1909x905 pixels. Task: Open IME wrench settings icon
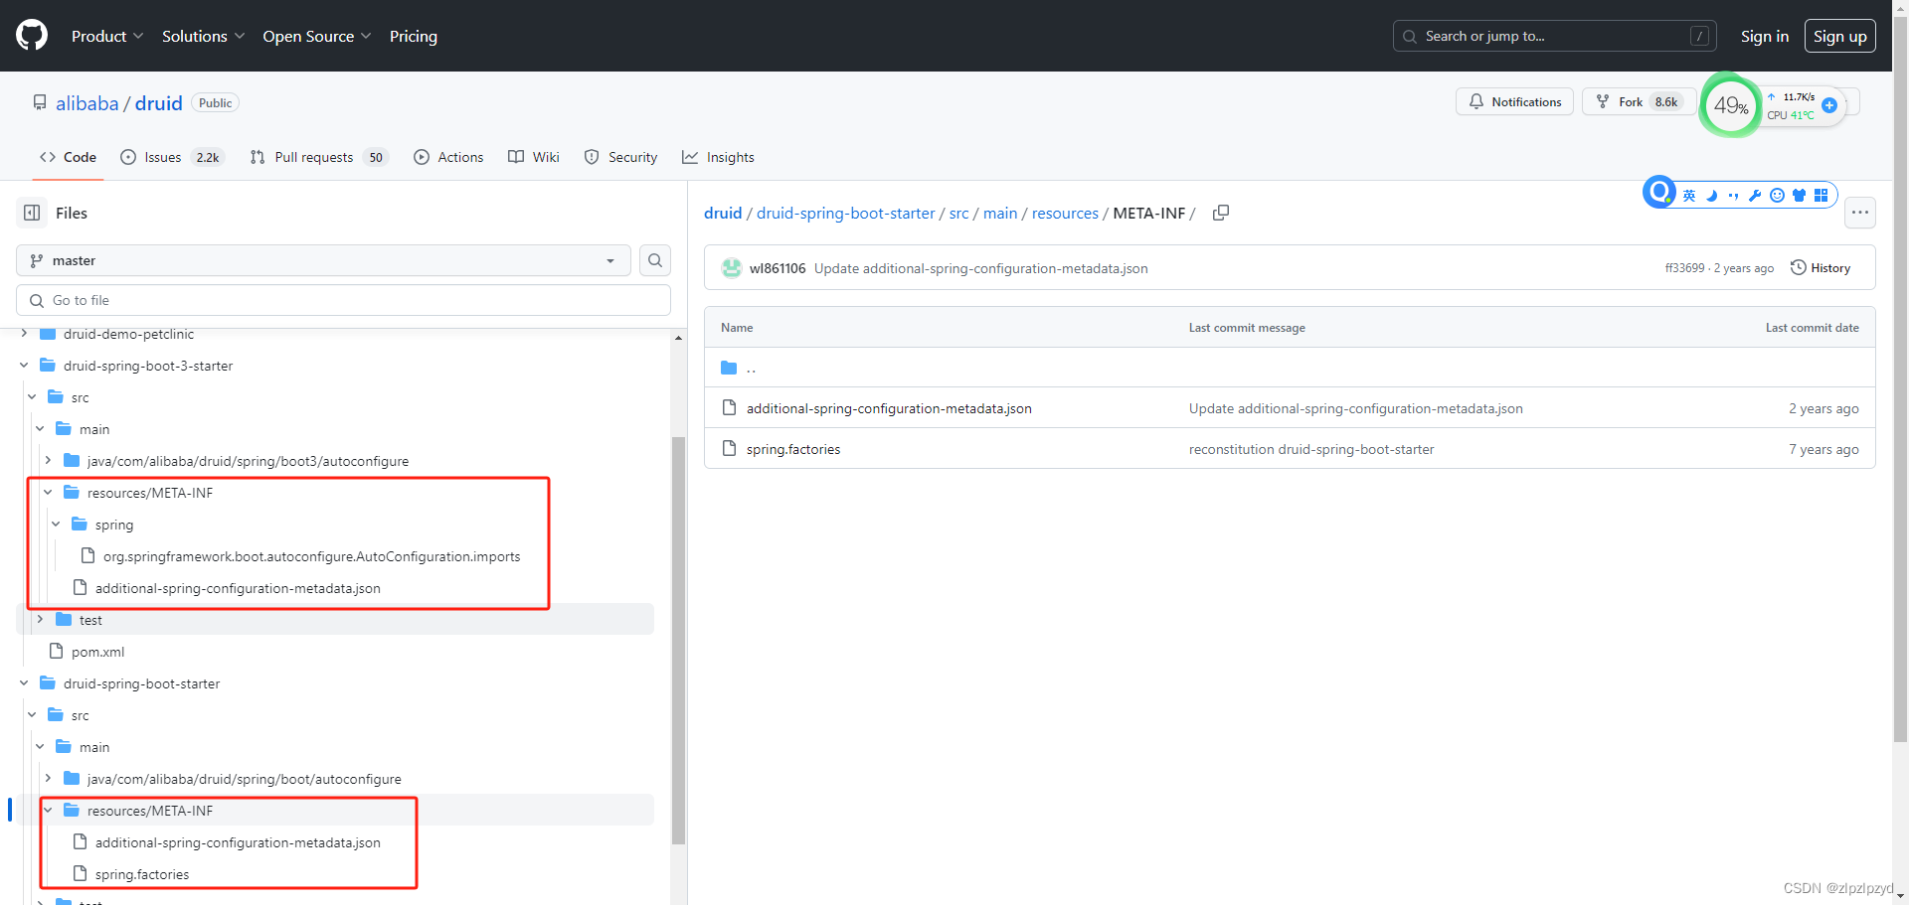click(1755, 196)
